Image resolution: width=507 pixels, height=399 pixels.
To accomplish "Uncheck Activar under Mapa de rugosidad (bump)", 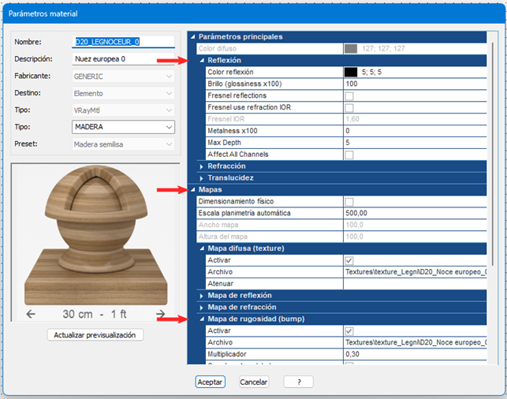I will [349, 331].
